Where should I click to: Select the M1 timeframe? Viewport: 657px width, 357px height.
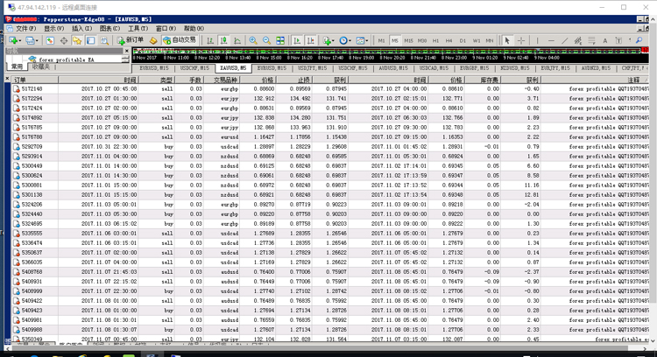click(x=381, y=40)
